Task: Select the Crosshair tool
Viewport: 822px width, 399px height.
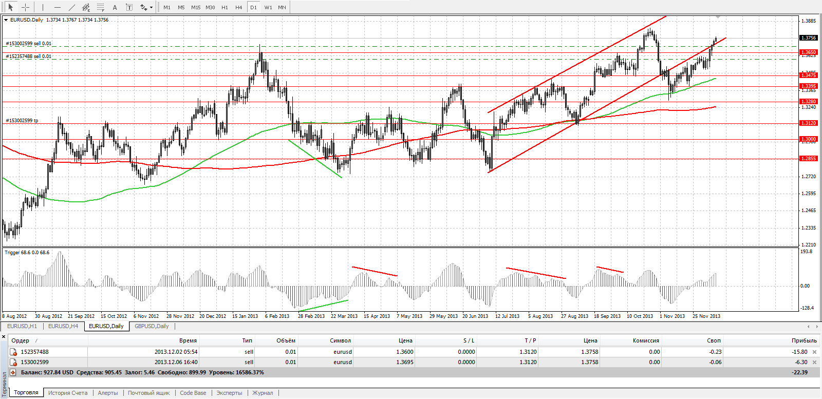Action: click(25, 7)
